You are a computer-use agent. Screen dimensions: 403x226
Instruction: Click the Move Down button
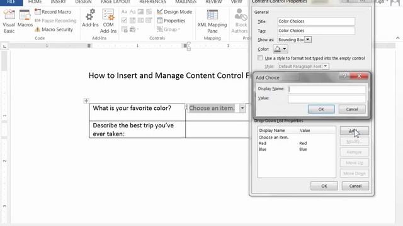[354, 173]
